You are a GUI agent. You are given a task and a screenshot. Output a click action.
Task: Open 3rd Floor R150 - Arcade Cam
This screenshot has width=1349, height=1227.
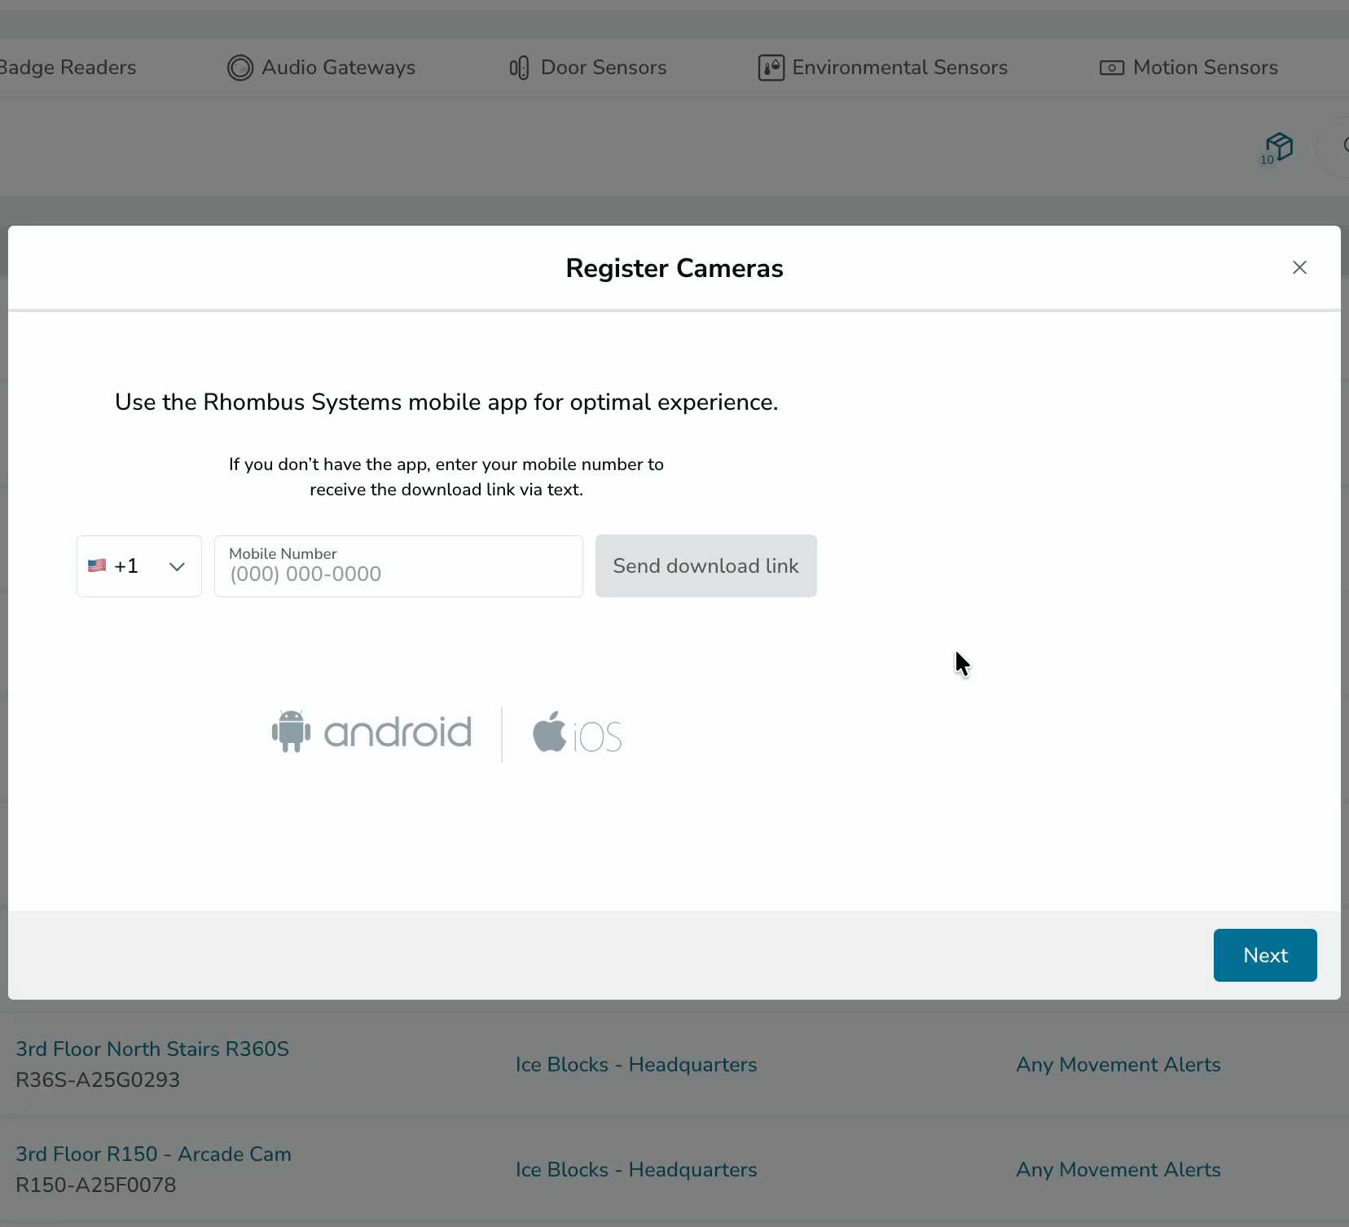pos(153,1154)
